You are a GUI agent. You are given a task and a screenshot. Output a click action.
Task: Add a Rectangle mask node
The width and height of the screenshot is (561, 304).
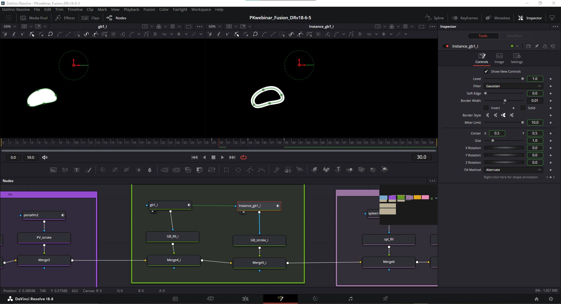(226, 170)
